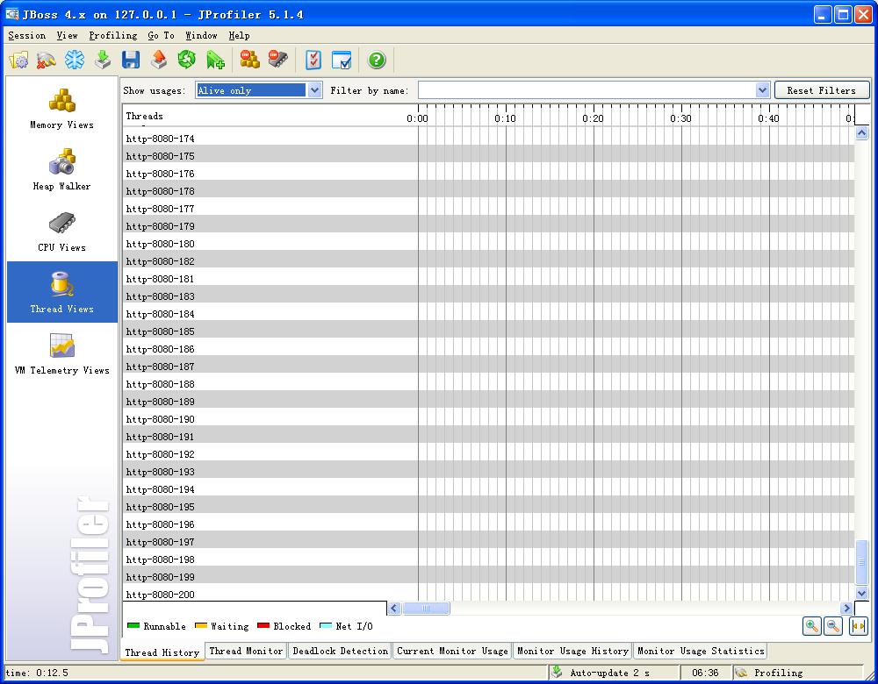
Task: Switch to Deadlock Detection tab
Action: coord(340,651)
